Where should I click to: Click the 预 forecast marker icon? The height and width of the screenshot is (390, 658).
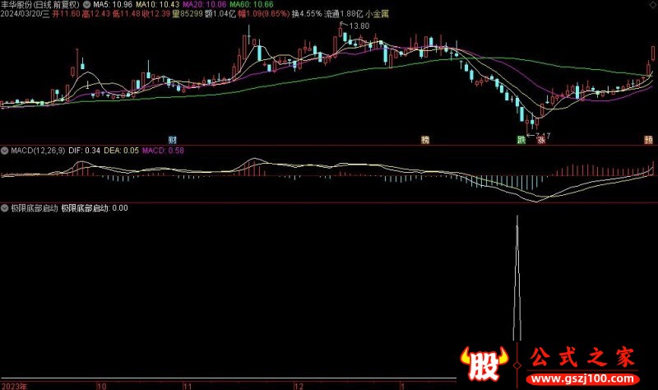point(649,139)
